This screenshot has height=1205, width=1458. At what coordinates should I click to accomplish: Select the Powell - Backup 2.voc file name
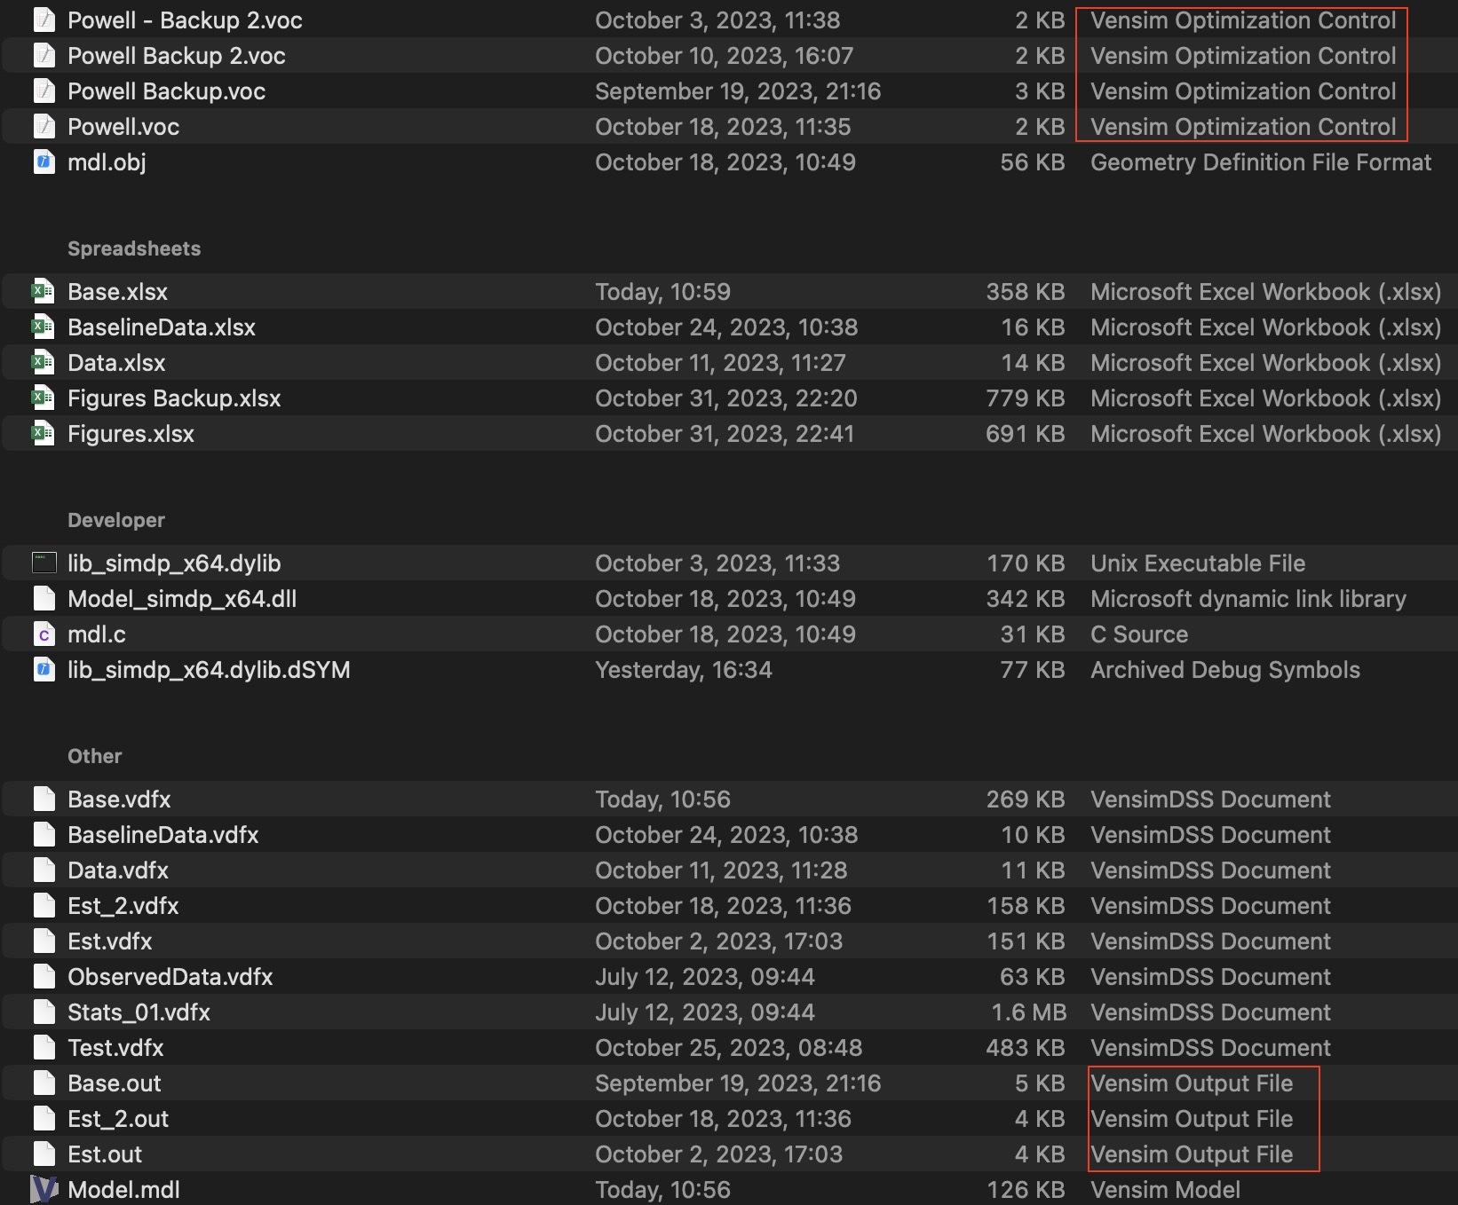point(185,20)
